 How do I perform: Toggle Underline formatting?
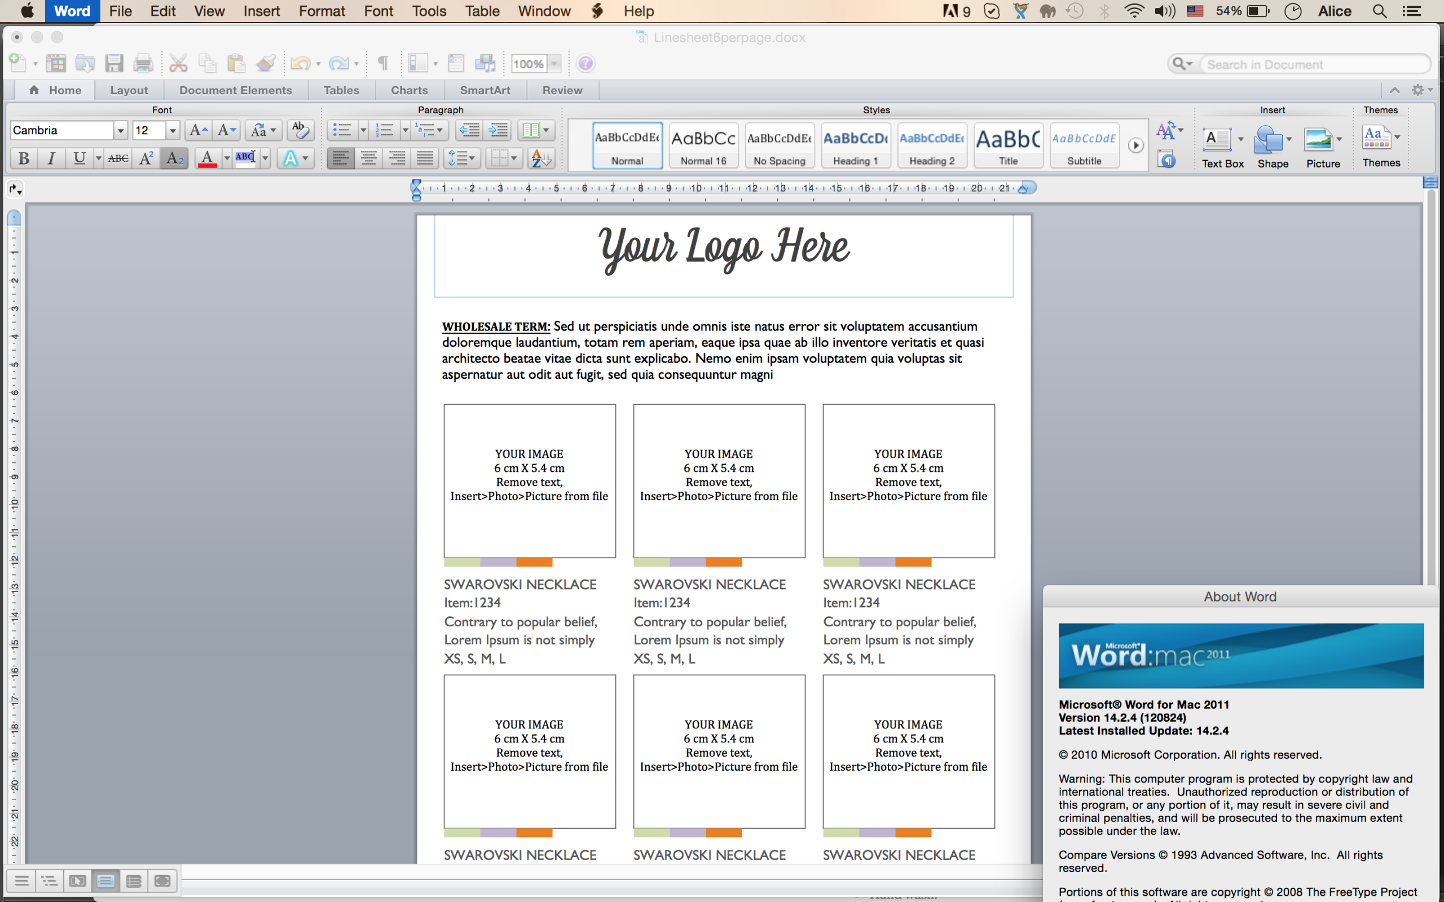(79, 158)
